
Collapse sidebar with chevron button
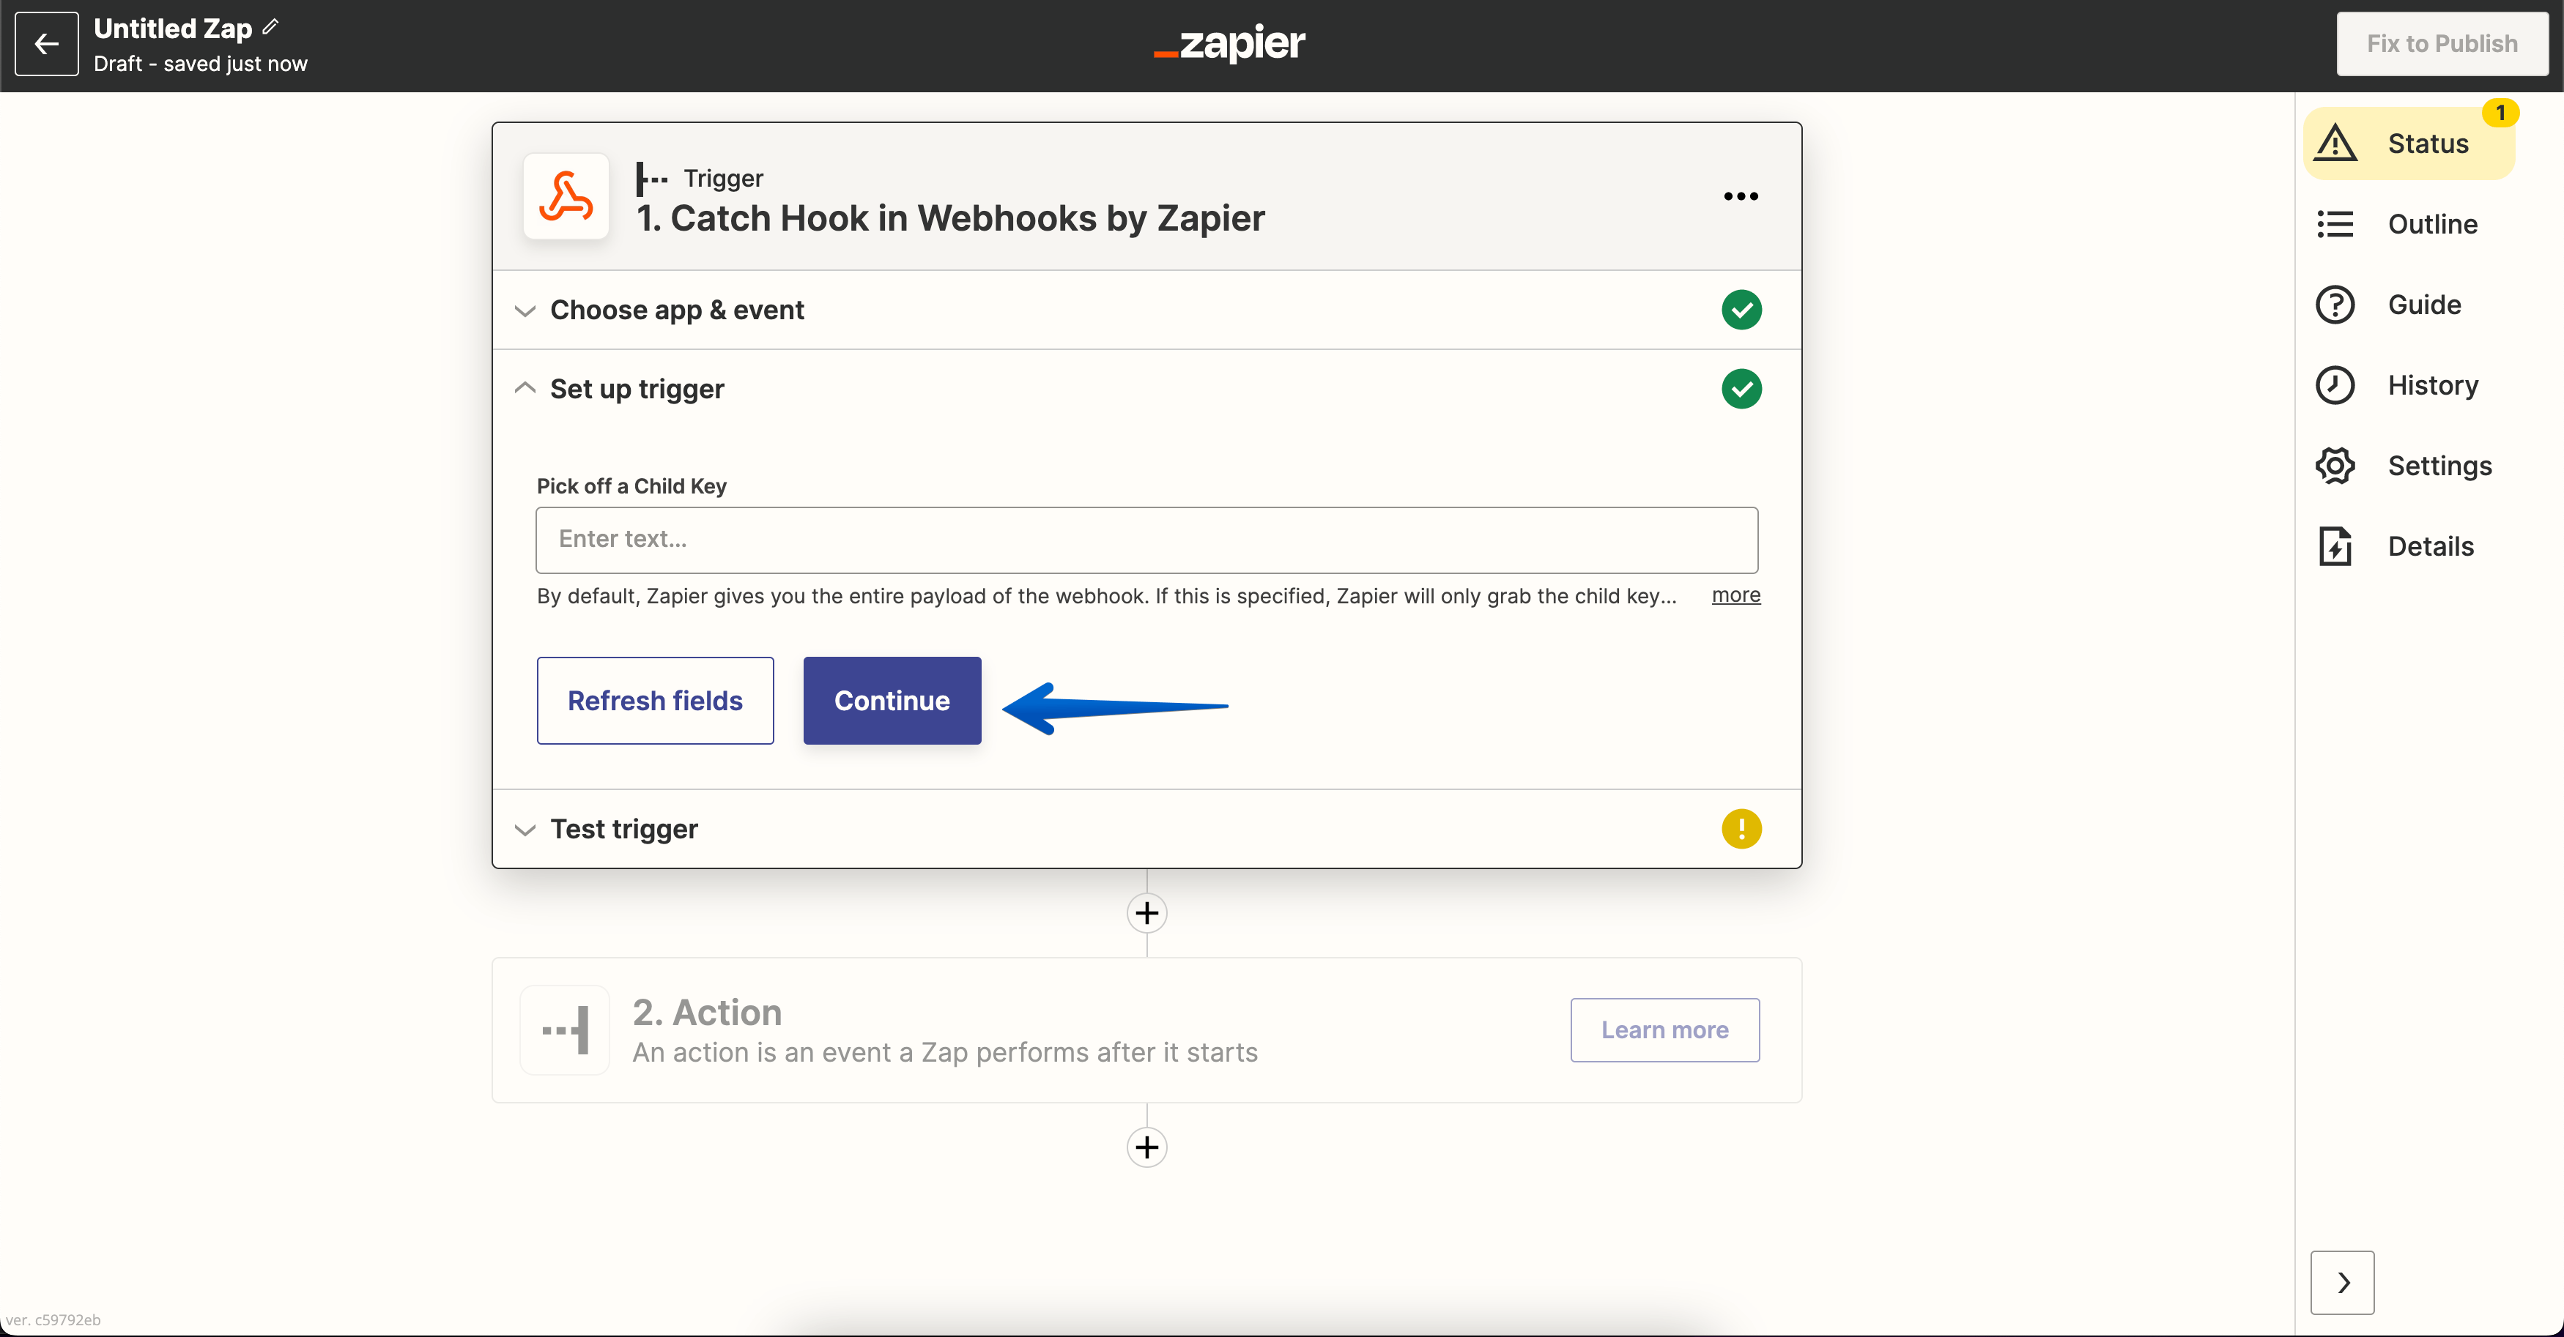[2342, 1282]
